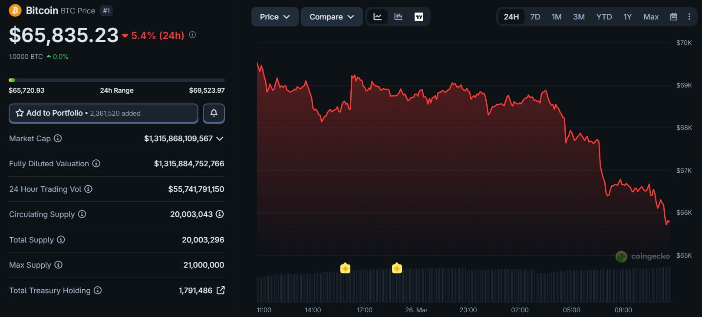Click info icon beside Circulating Supply value
Viewport: 702px width, 317px height.
(x=220, y=214)
